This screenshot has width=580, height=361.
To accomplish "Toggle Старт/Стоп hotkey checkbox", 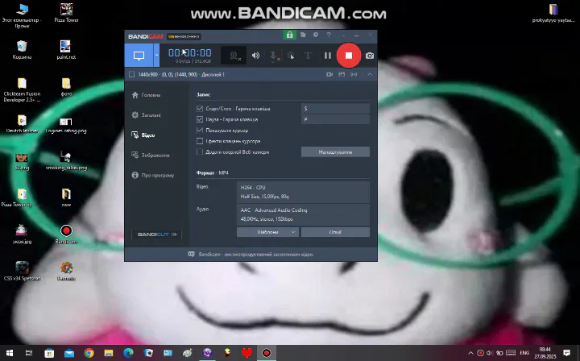I will point(200,108).
